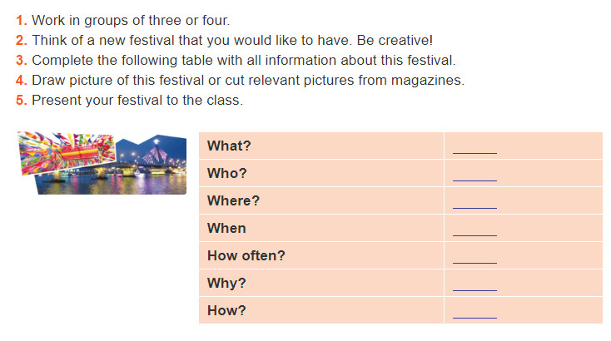Image resolution: width=611 pixels, height=341 pixels.
Task: Click the blank answer link beside Why?
Action: (x=474, y=288)
